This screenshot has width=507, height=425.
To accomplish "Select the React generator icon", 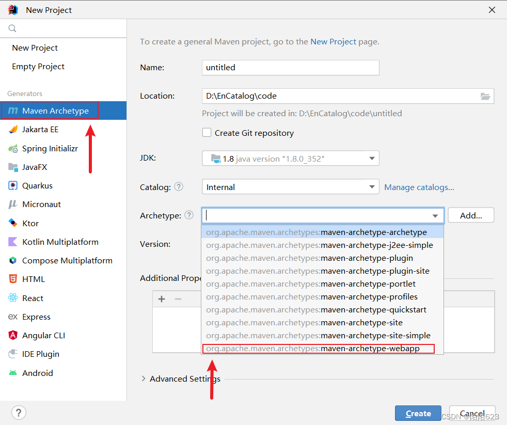I will [x=13, y=298].
